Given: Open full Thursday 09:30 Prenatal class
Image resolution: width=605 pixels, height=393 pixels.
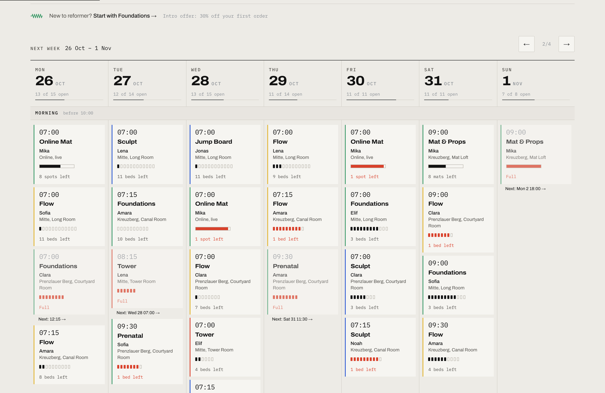Looking at the screenshot, I should coord(303,282).
